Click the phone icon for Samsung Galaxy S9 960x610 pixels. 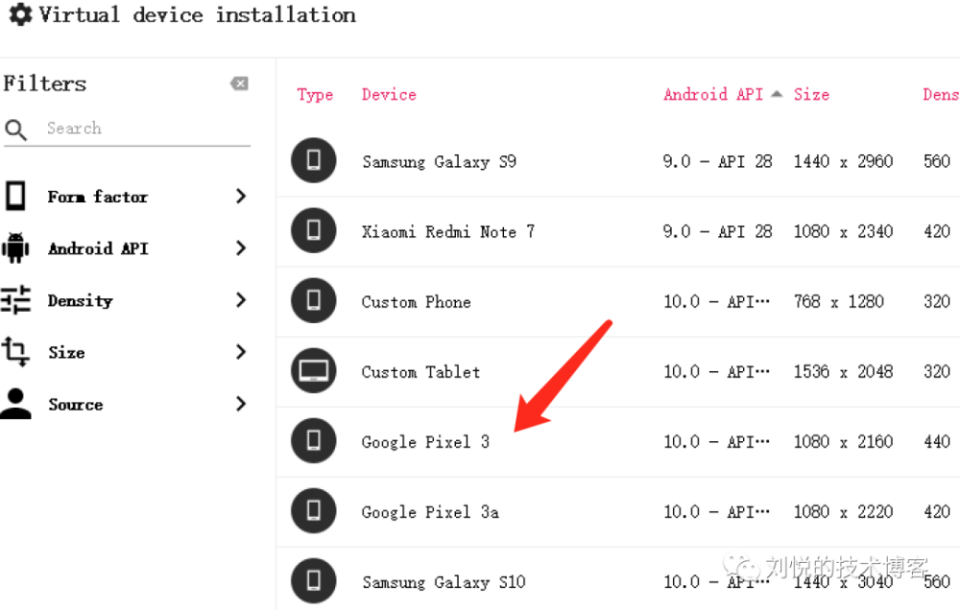coord(314,161)
